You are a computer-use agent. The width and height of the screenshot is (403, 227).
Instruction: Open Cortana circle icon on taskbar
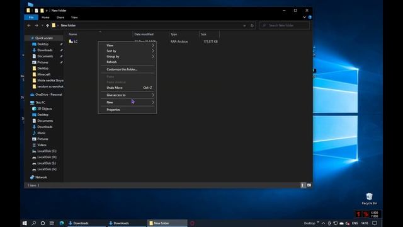pos(43,223)
